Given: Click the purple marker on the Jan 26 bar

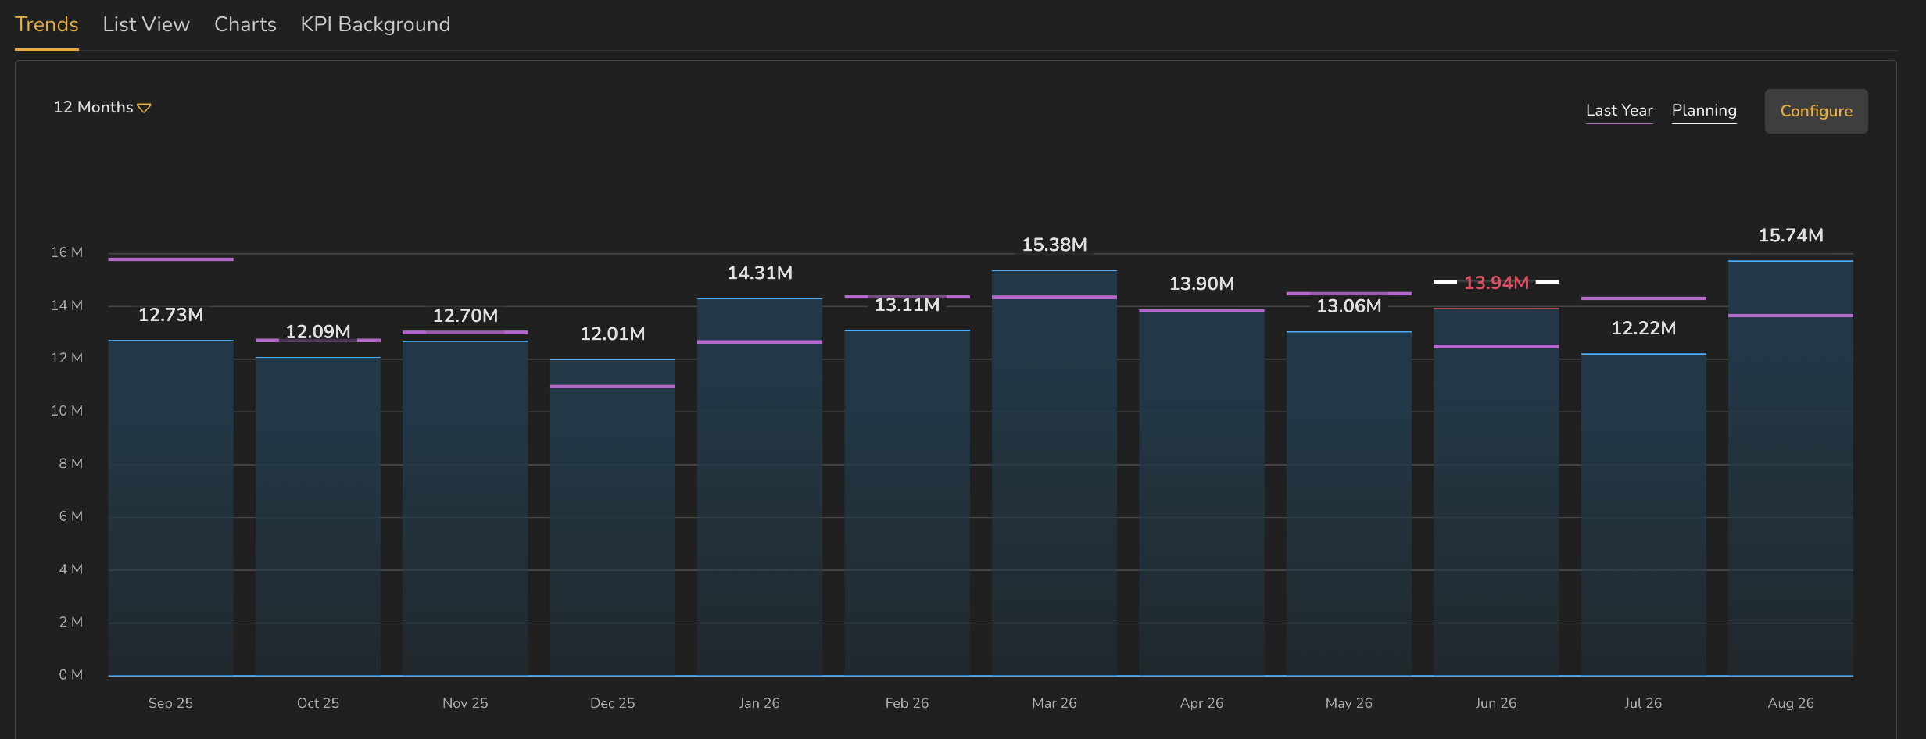Looking at the screenshot, I should [x=760, y=341].
